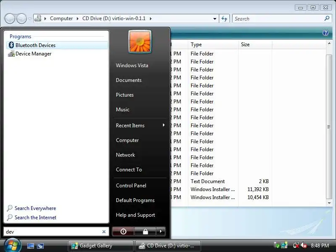Expand arrow after Computer breadcrumb
This screenshot has height=252, width=336.
pos(78,18)
